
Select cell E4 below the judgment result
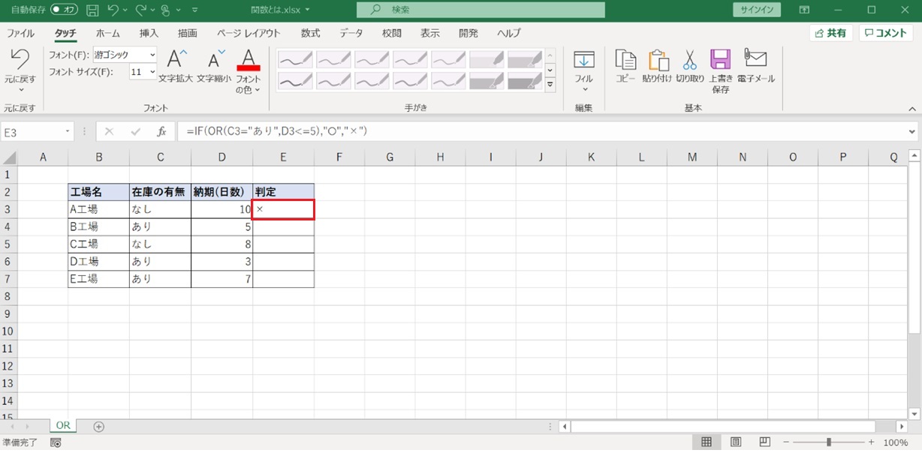click(283, 226)
